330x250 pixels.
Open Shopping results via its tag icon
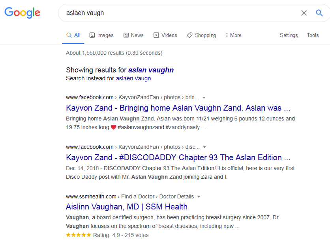coord(189,35)
